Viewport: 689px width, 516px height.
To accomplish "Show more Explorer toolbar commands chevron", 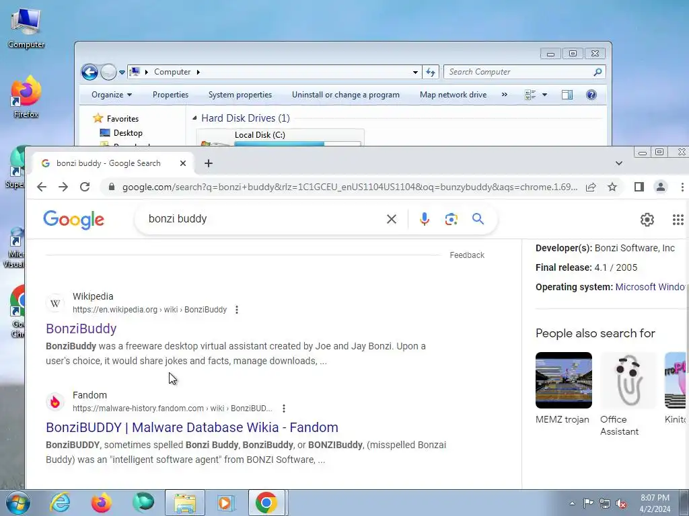I will click(x=505, y=95).
